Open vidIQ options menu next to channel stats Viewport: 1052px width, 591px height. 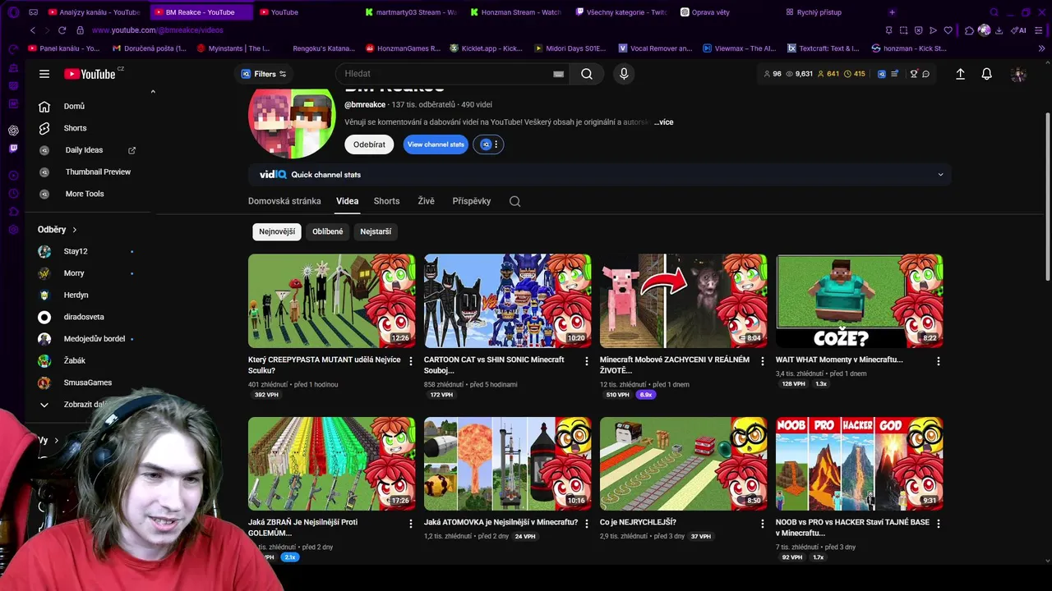click(x=488, y=144)
